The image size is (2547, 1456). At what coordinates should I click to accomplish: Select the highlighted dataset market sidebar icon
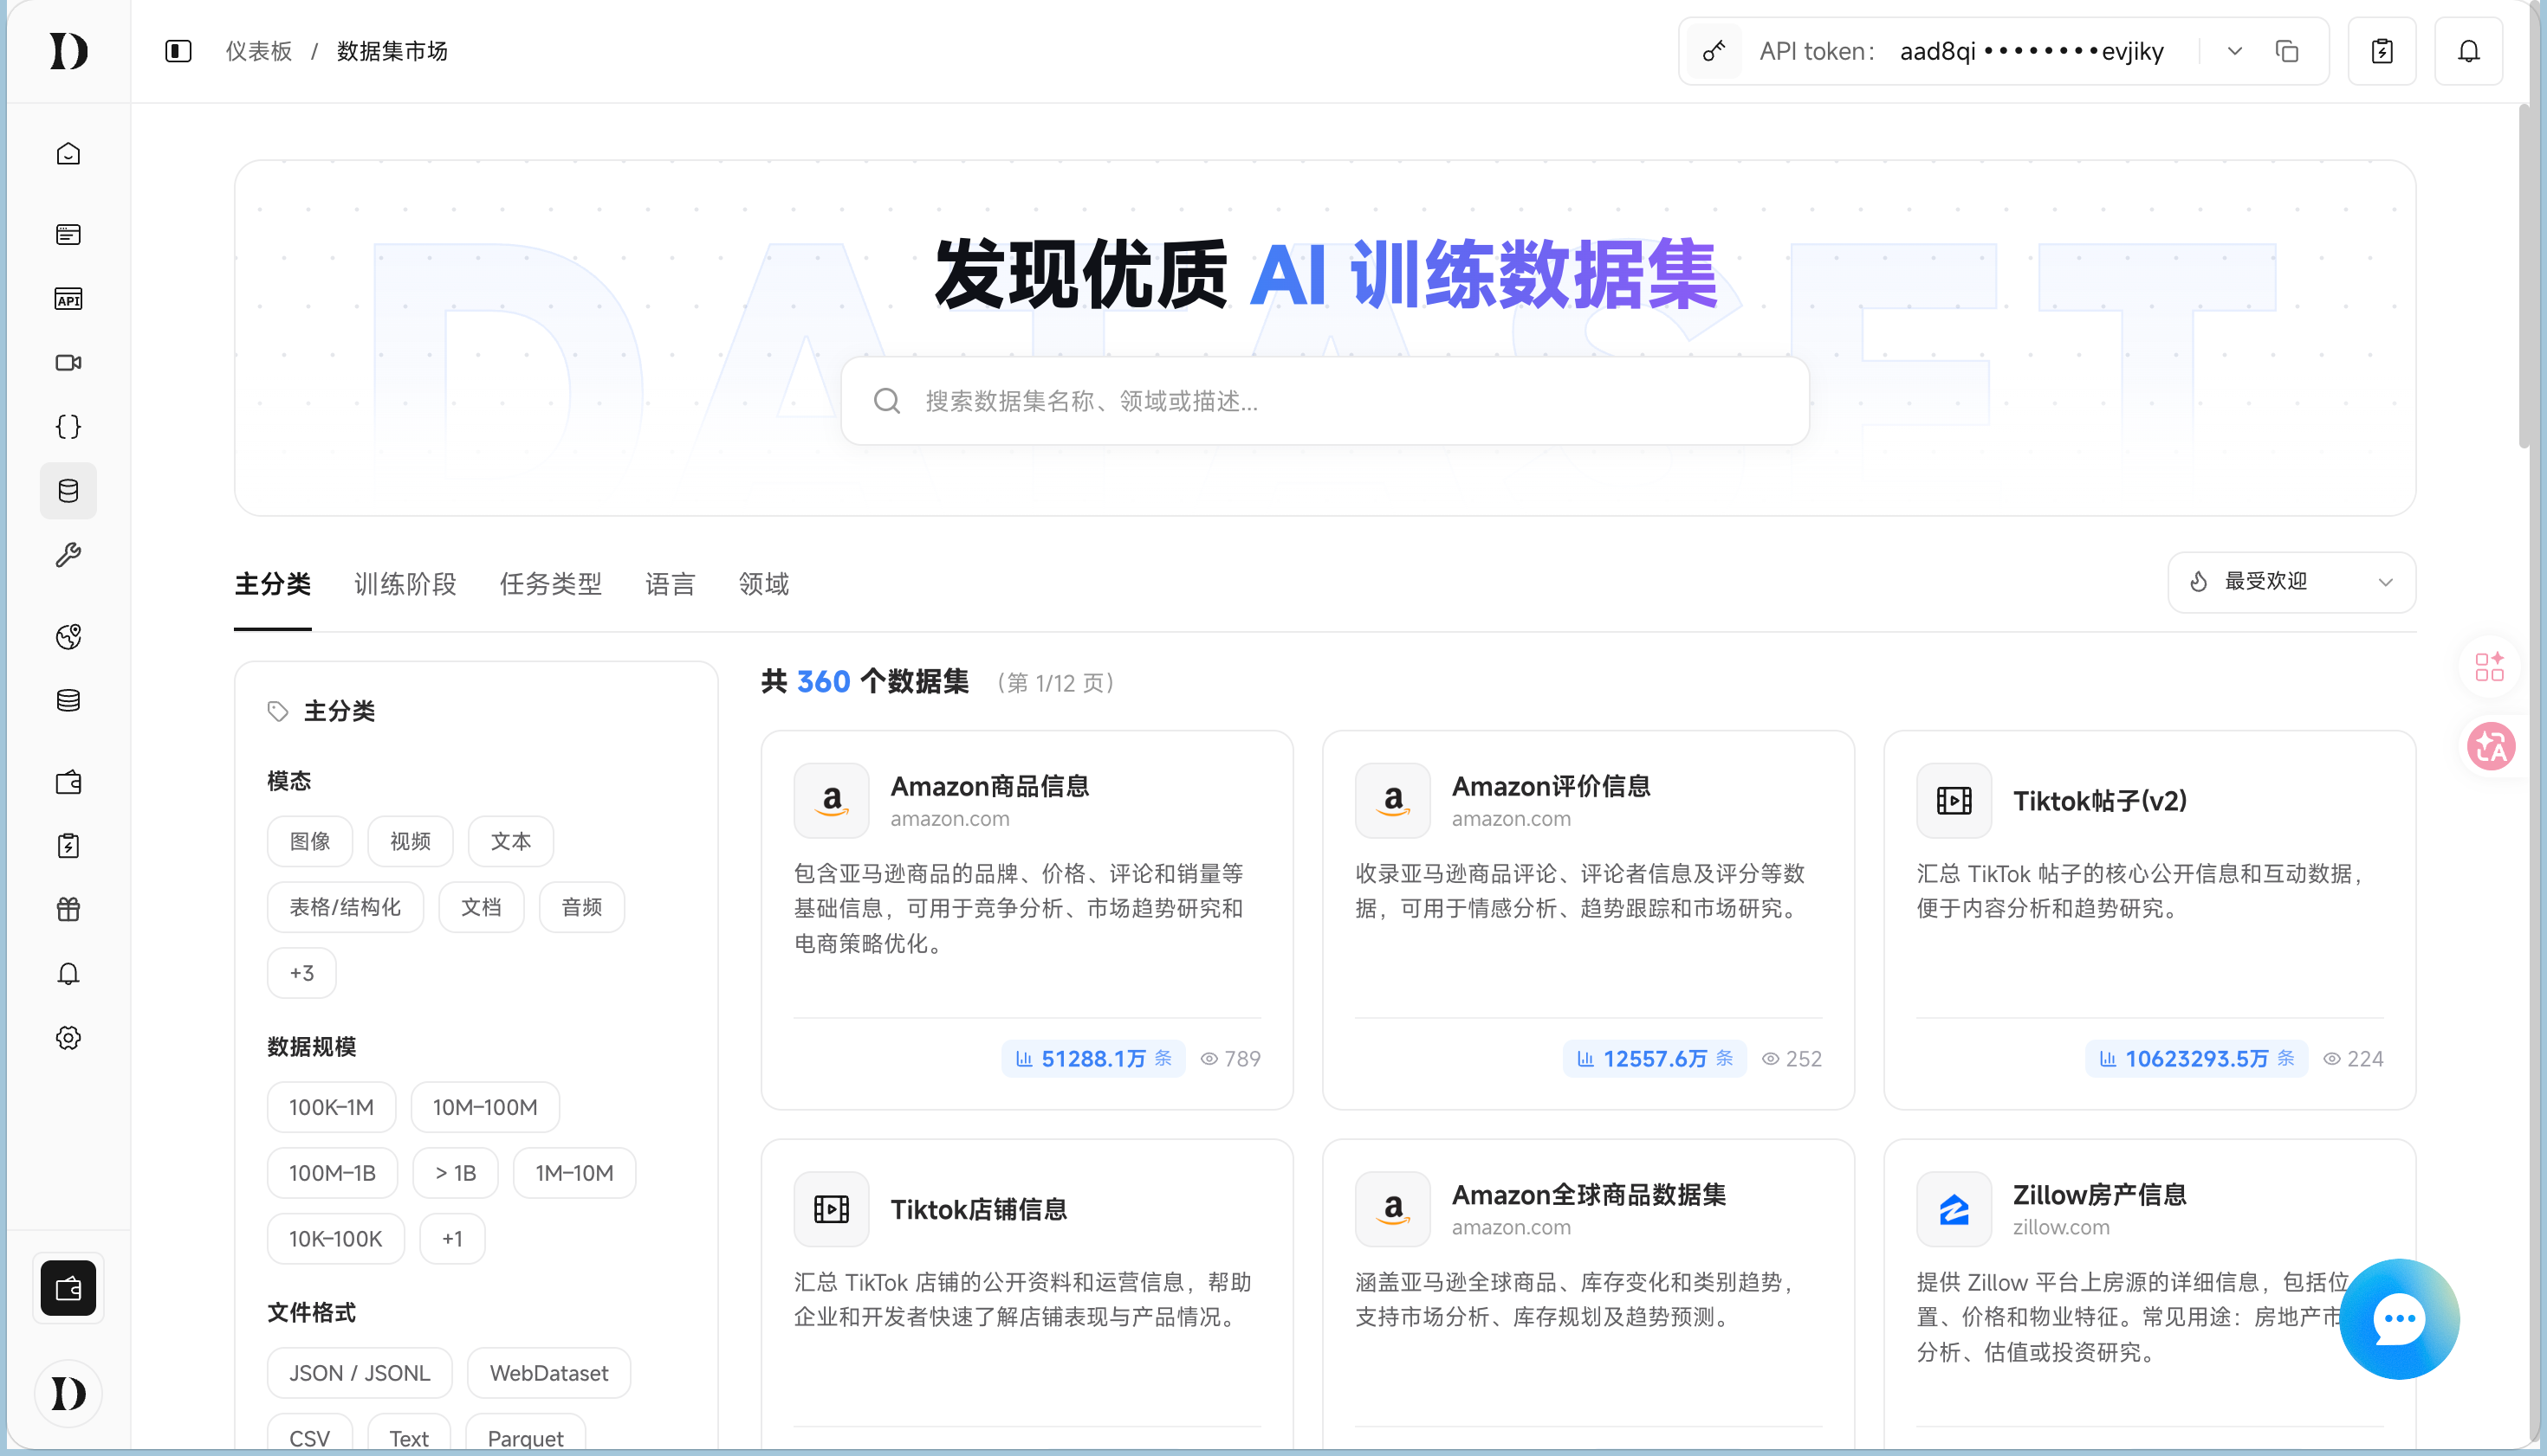coord(68,491)
